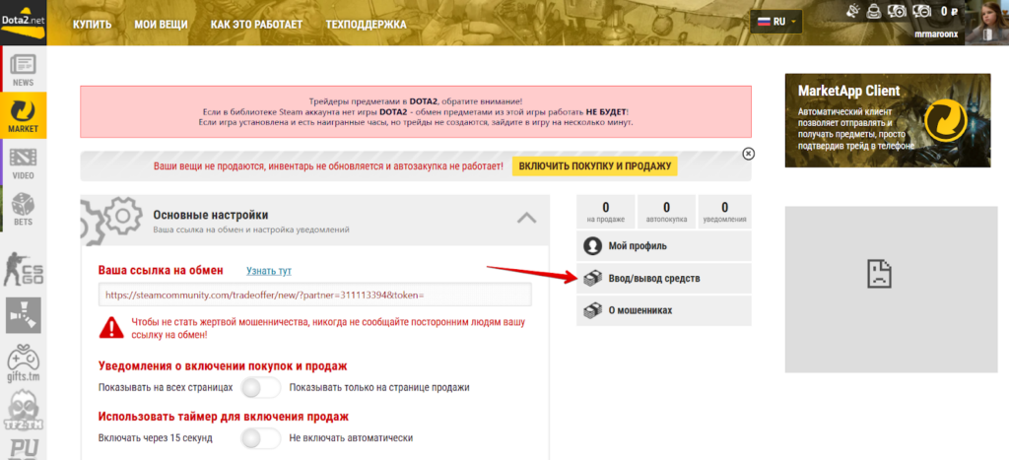
Task: Open the VIDEO sidebar section
Action: click(x=24, y=163)
